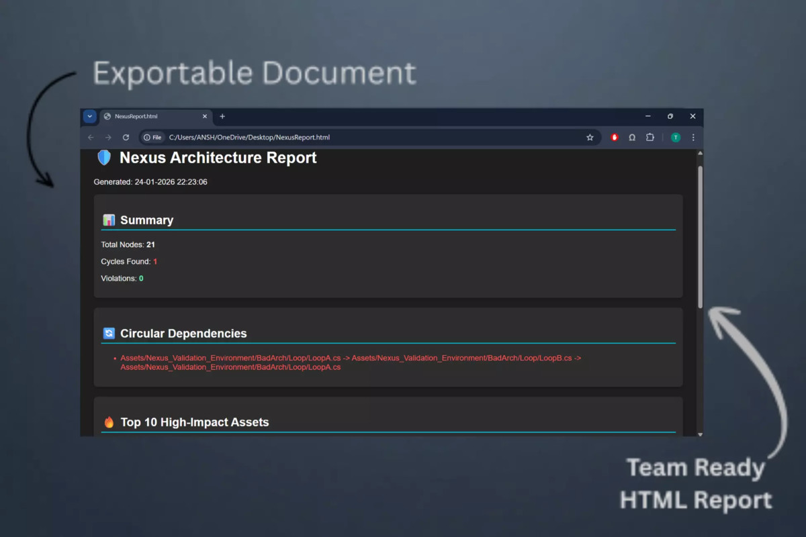
Task: Close the browser window
Action: point(692,116)
